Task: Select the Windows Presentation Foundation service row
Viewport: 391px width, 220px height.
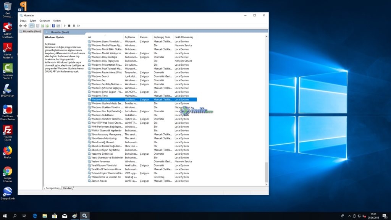Action: pyautogui.click(x=142, y=65)
